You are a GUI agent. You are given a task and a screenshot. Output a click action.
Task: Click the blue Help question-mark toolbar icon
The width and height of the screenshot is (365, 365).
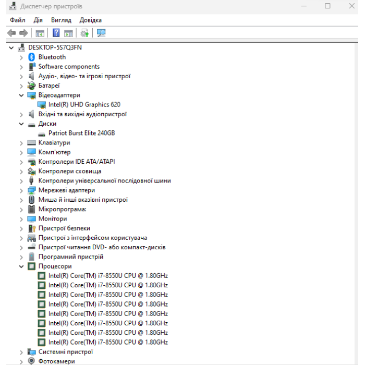click(56, 33)
